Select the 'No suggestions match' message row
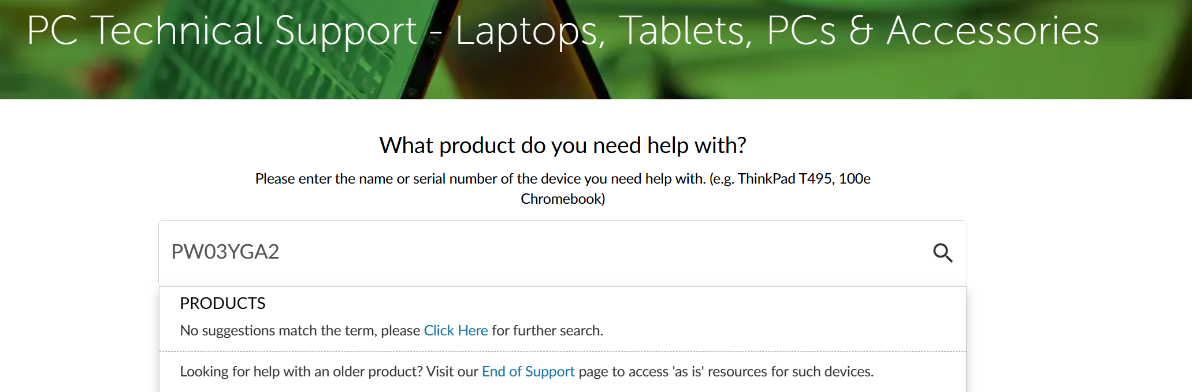 click(391, 330)
